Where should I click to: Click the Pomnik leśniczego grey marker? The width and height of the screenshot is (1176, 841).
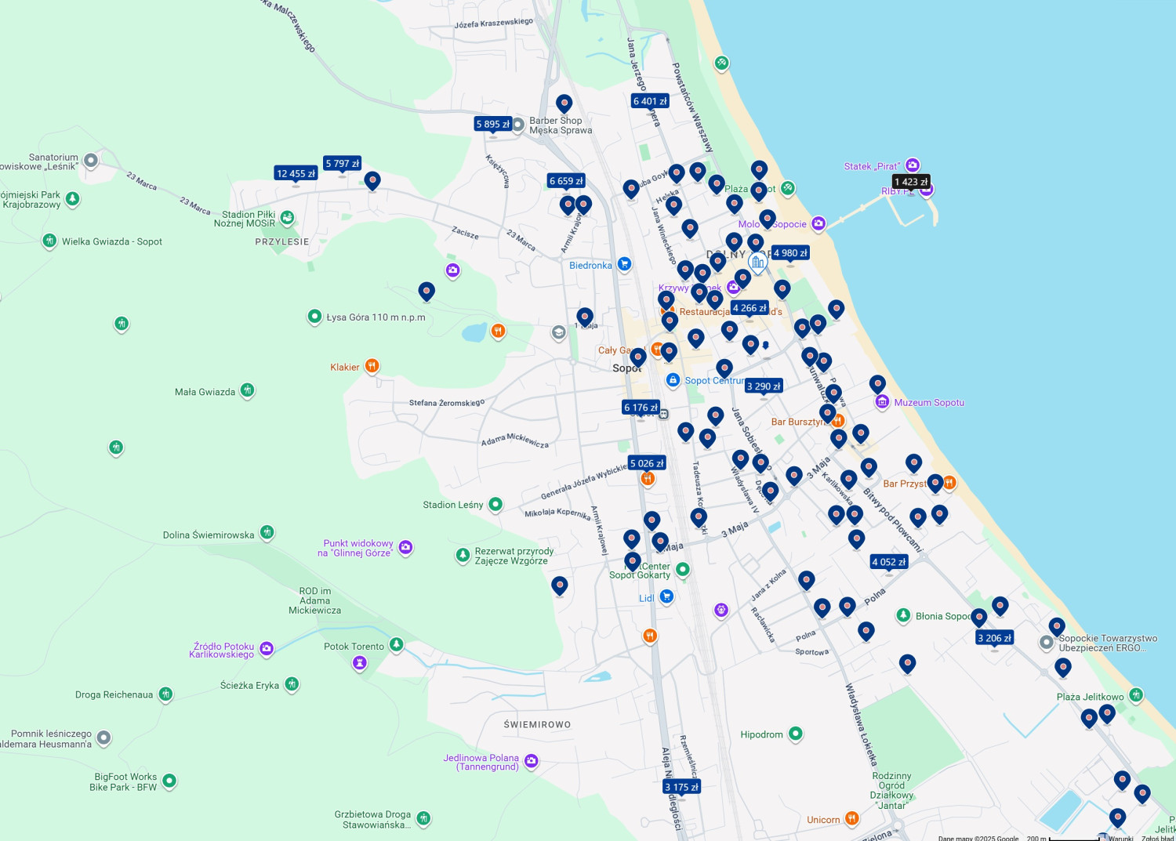click(x=103, y=738)
